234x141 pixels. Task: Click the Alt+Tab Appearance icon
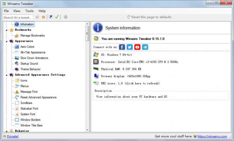pos(17,52)
